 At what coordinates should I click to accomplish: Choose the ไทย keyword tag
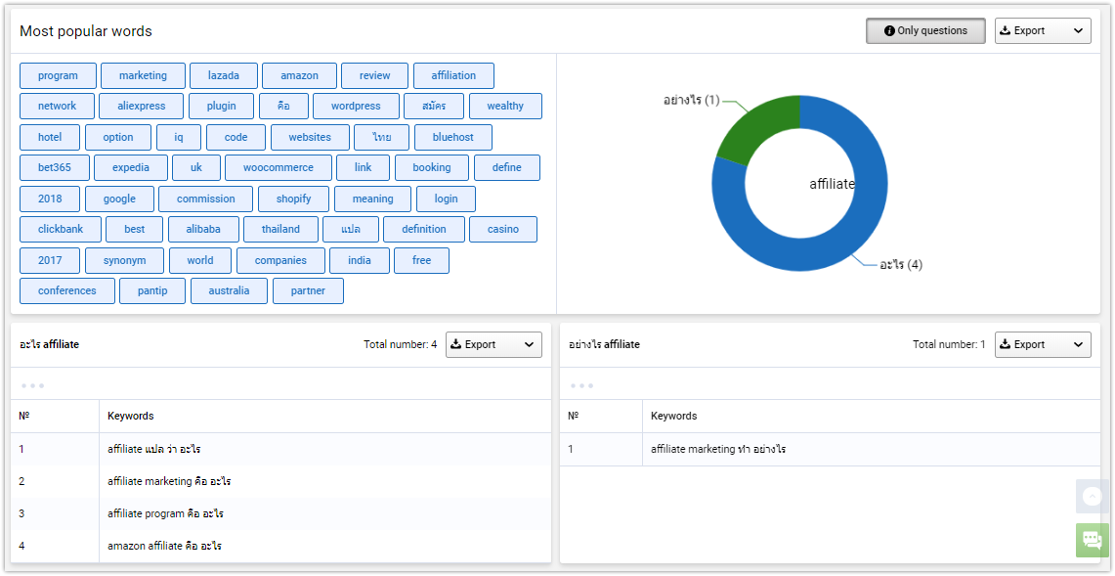coord(382,138)
